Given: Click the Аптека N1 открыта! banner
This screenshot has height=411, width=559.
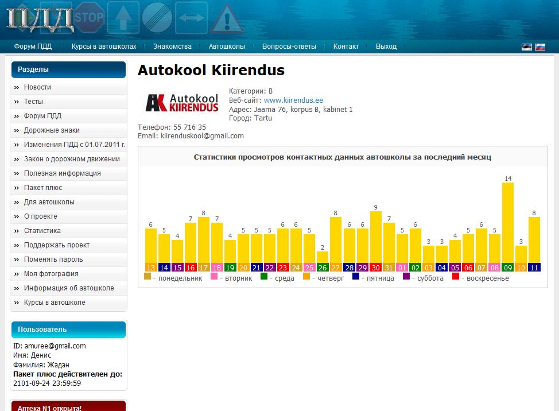Looking at the screenshot, I should [68, 406].
